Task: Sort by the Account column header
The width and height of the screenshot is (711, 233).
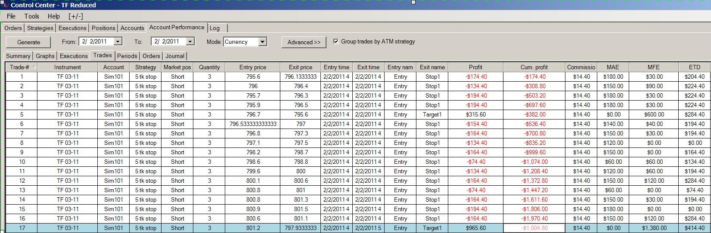Action: coord(114,67)
